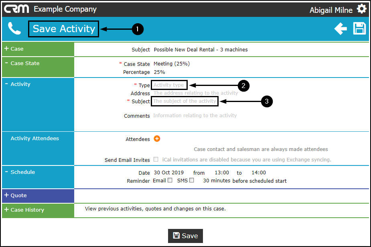Click the Save button at bottom
Viewport: 371px width, 247px height.
coord(185,236)
